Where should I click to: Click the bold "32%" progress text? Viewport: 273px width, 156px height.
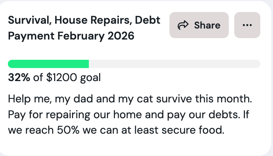(19, 78)
